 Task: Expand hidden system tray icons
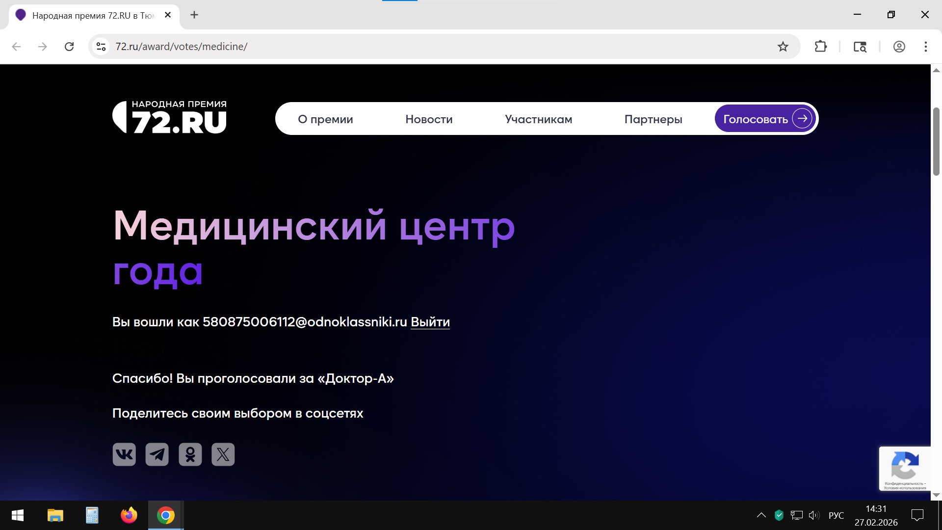point(761,515)
